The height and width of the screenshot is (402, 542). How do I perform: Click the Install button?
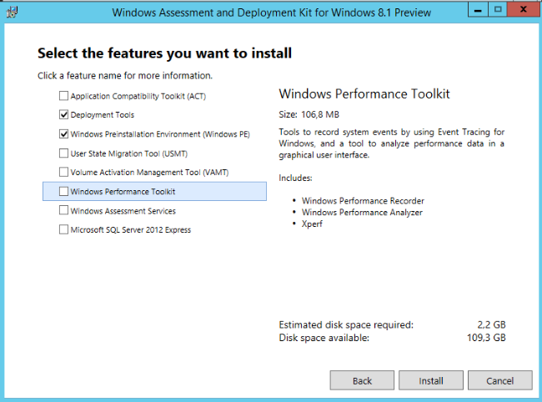pos(430,380)
